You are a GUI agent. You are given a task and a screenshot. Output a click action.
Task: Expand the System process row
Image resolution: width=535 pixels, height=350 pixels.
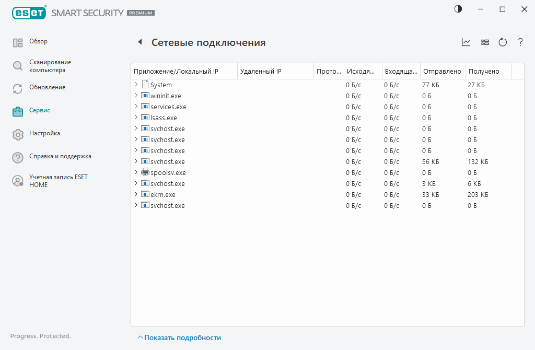click(136, 84)
